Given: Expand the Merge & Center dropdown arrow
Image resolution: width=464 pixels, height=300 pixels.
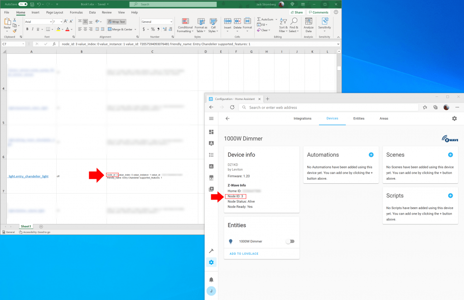Looking at the screenshot, I should (x=135, y=29).
